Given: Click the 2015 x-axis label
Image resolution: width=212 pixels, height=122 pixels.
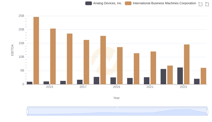Looking at the screenshot, I should [50, 87].
